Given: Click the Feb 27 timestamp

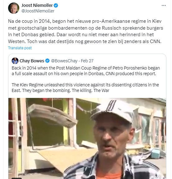Looking at the screenshot, I should pyautogui.click(x=87, y=61).
